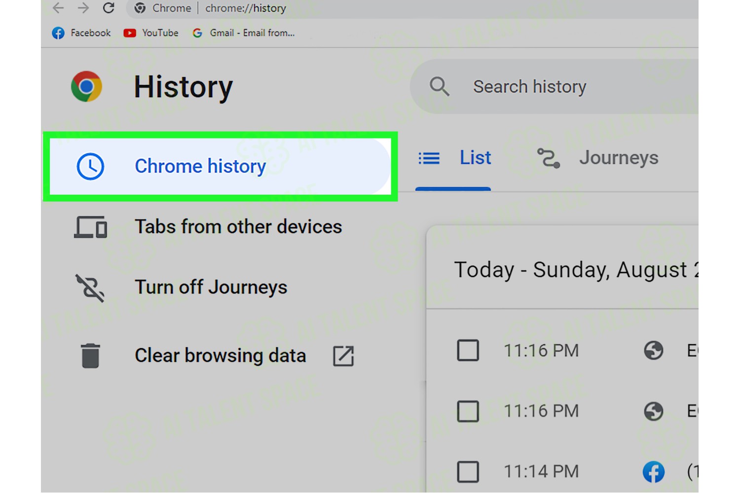The width and height of the screenshot is (740, 493).
Task: Click the History page title
Action: pos(183,87)
